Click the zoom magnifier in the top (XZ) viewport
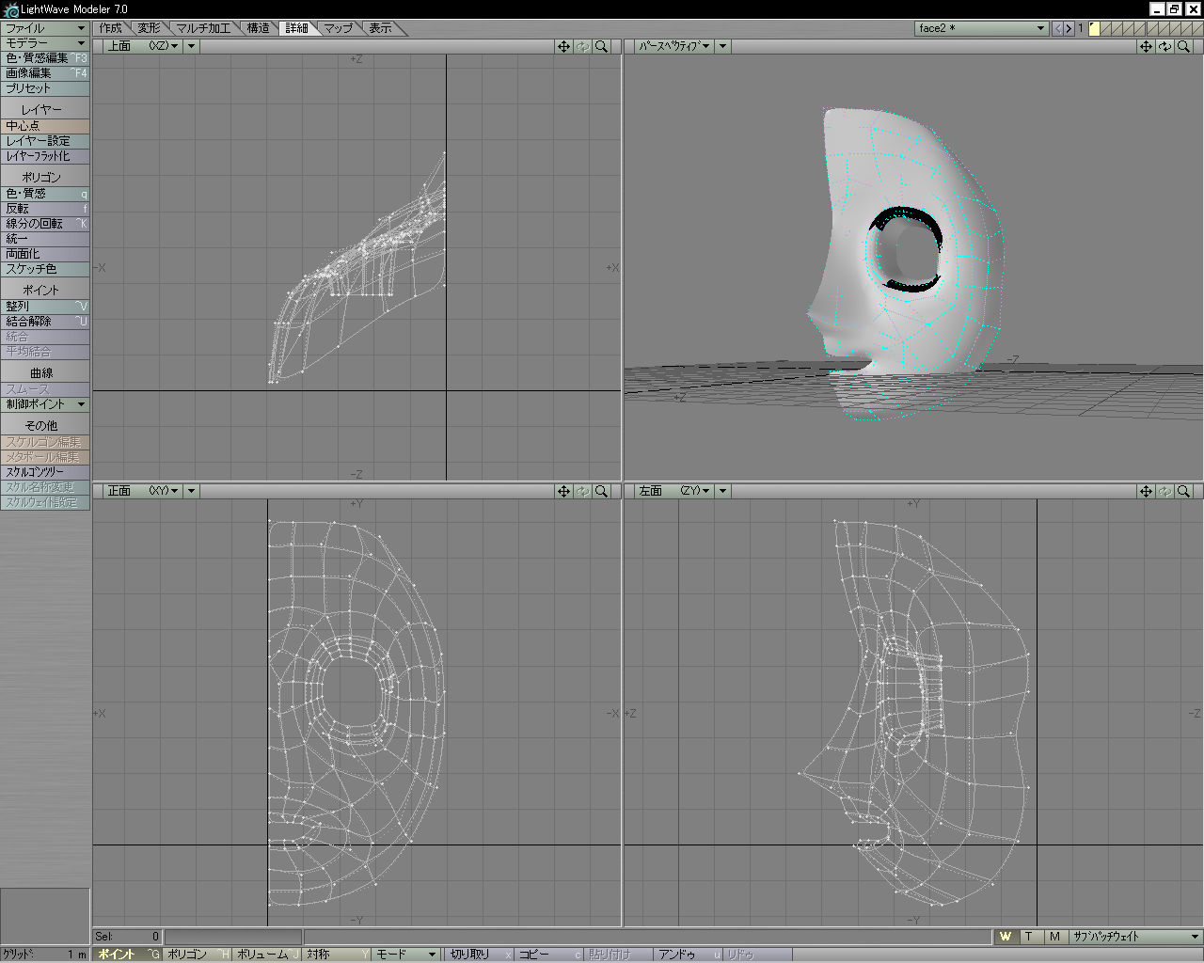 [601, 46]
